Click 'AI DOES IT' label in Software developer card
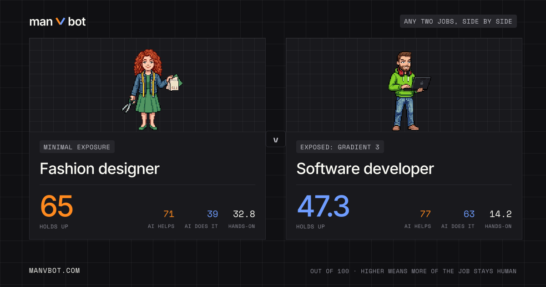 (x=458, y=226)
